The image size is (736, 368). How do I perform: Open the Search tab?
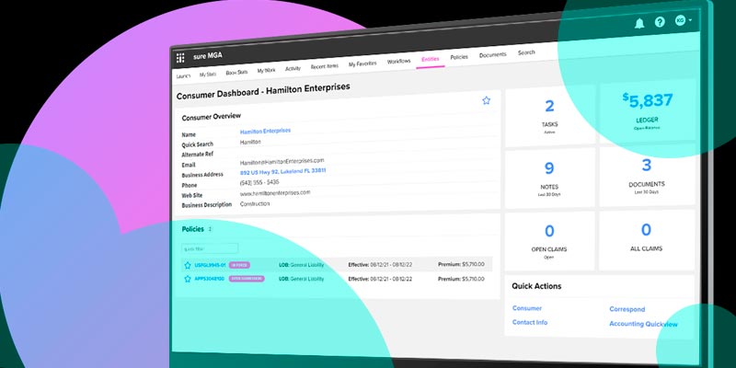526,52
